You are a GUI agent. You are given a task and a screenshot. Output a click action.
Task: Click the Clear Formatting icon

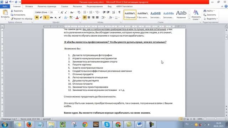[x=79, y=12]
